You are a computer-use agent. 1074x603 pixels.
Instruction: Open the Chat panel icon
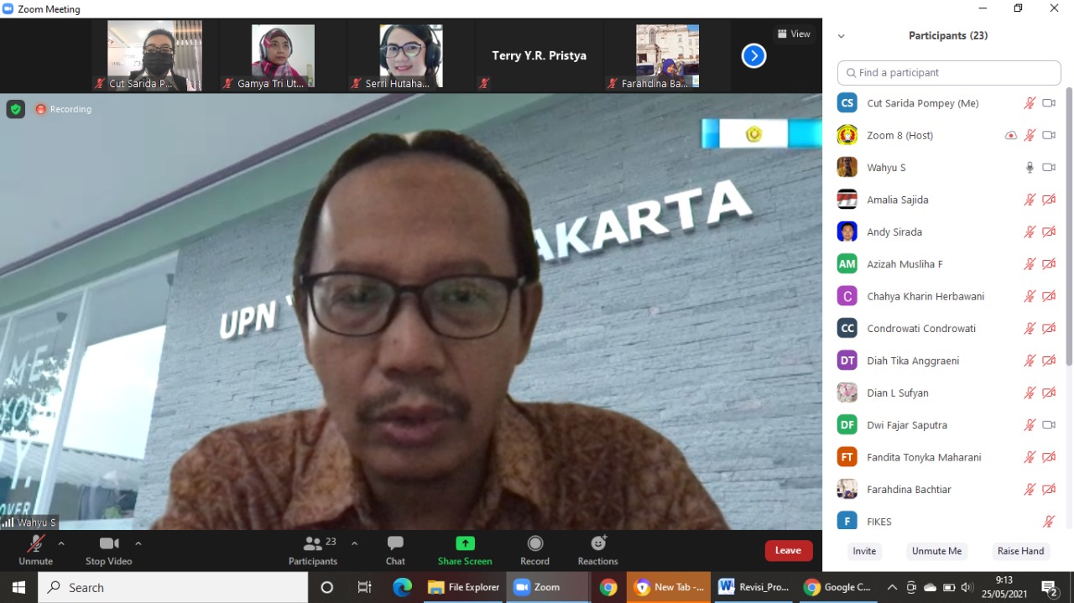coord(395,544)
